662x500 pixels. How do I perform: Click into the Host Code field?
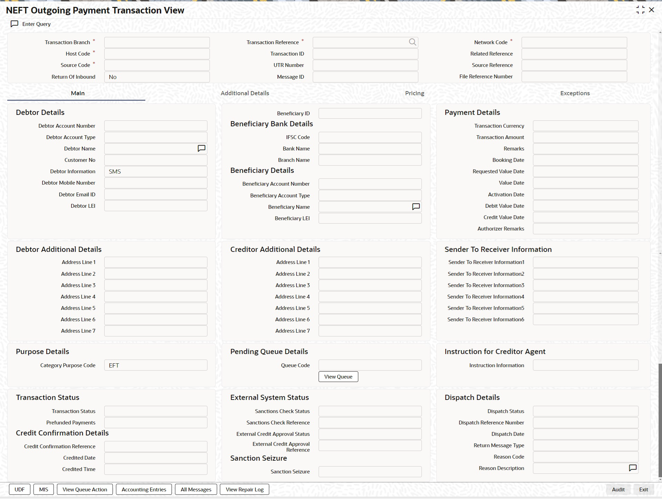[x=157, y=54]
